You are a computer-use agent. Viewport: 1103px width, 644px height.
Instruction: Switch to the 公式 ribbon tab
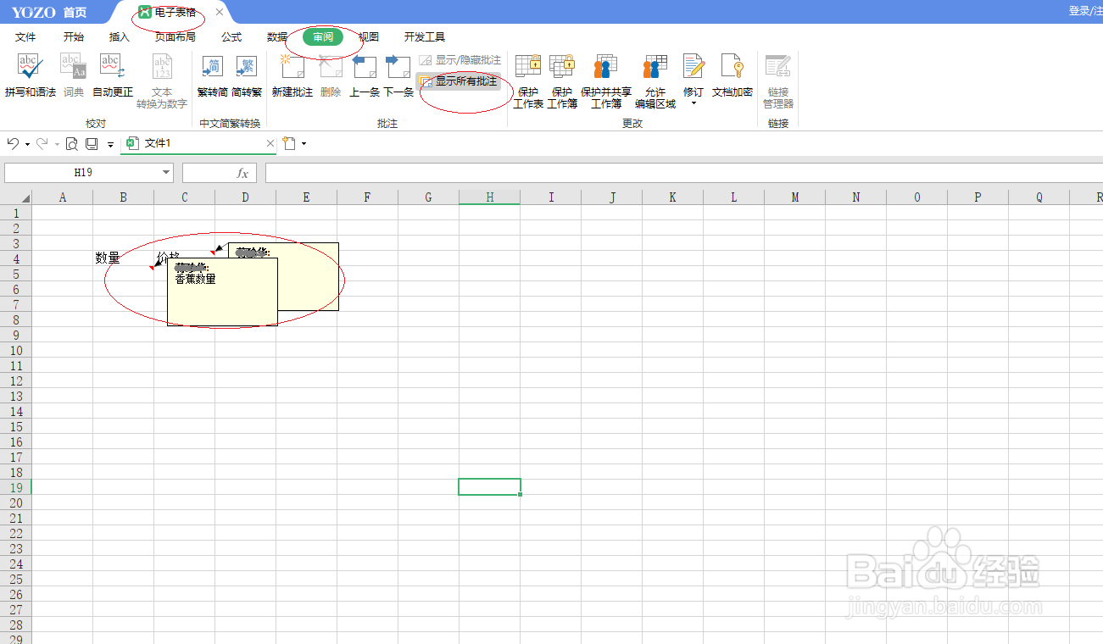(x=231, y=37)
